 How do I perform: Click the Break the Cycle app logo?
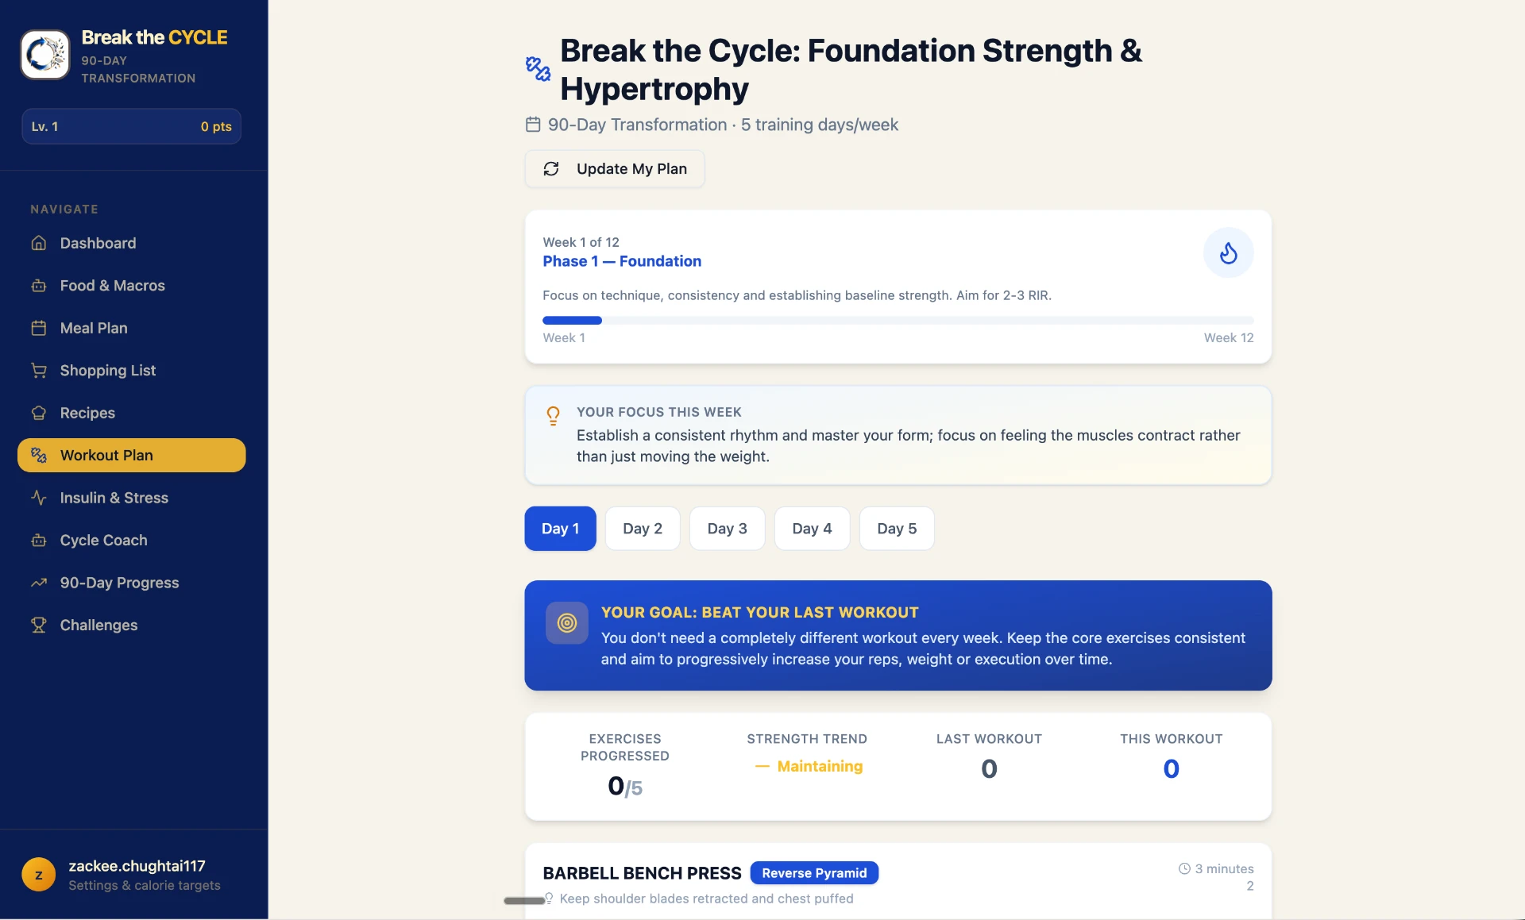45,55
